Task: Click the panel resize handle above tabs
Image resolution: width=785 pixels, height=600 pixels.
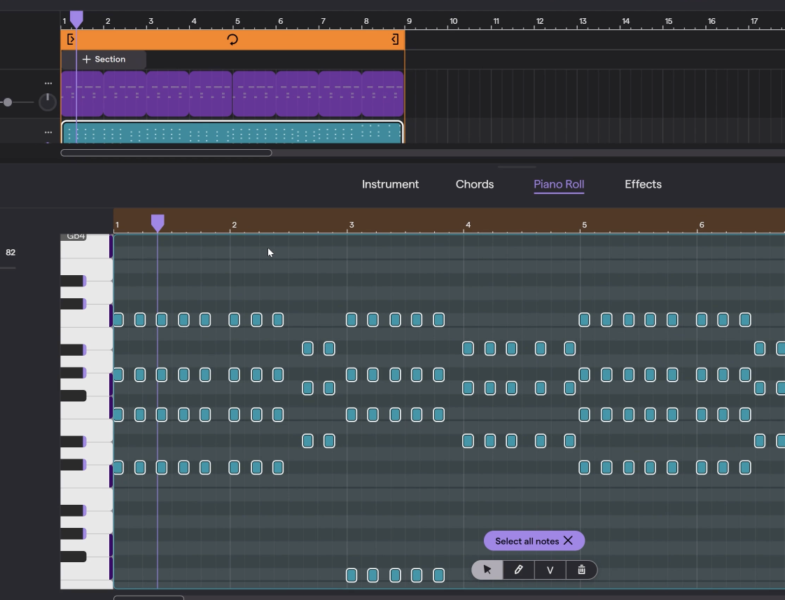Action: pos(517,167)
